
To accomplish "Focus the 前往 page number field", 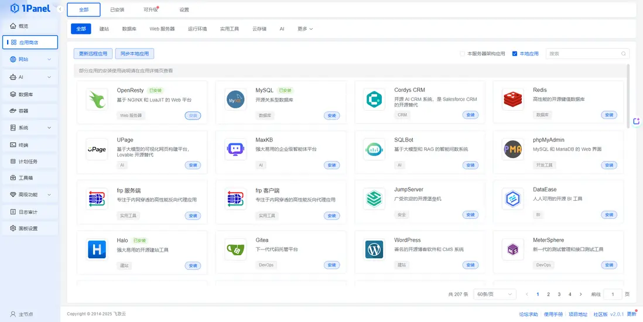I will [x=614, y=294].
